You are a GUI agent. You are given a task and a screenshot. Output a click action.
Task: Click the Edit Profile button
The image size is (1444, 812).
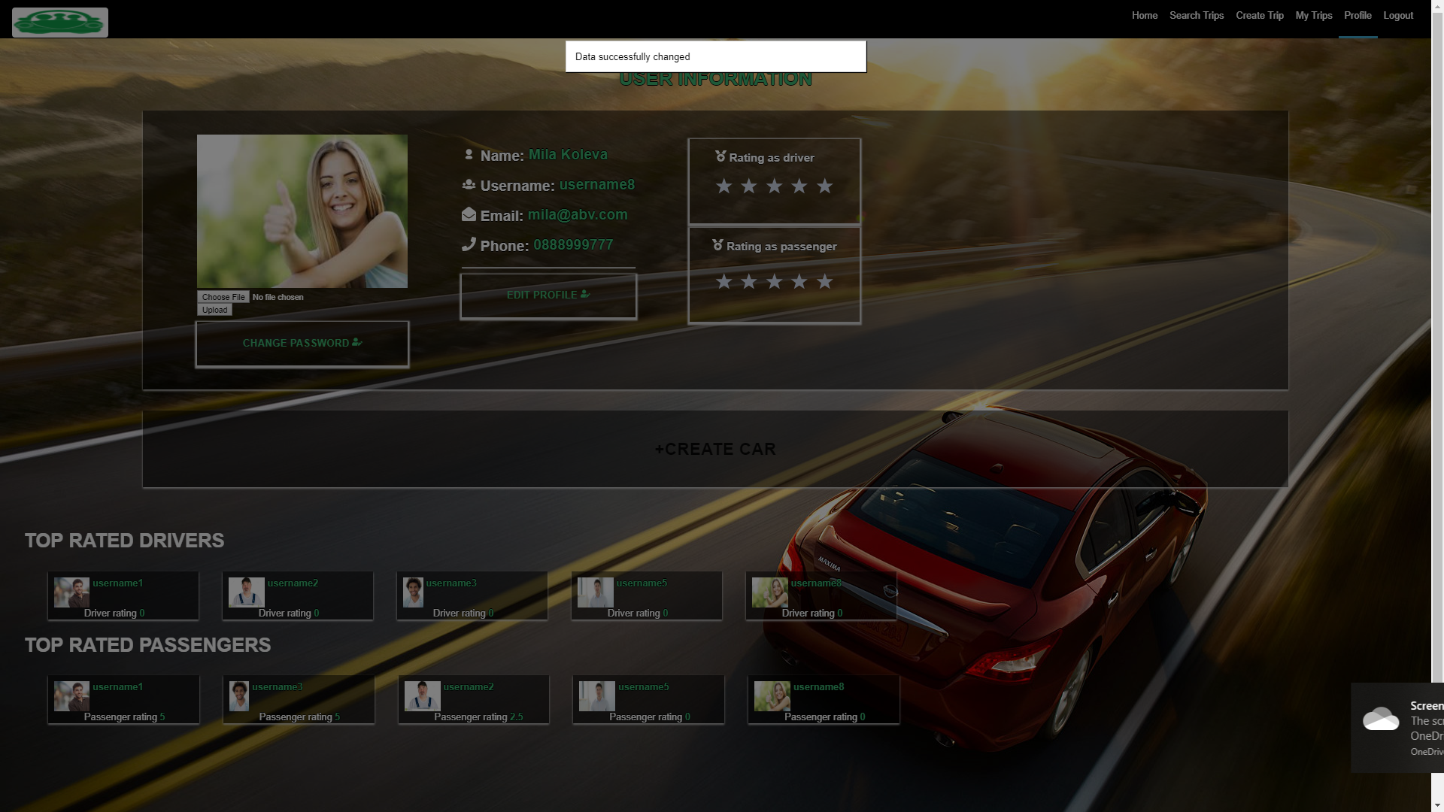pyautogui.click(x=548, y=295)
